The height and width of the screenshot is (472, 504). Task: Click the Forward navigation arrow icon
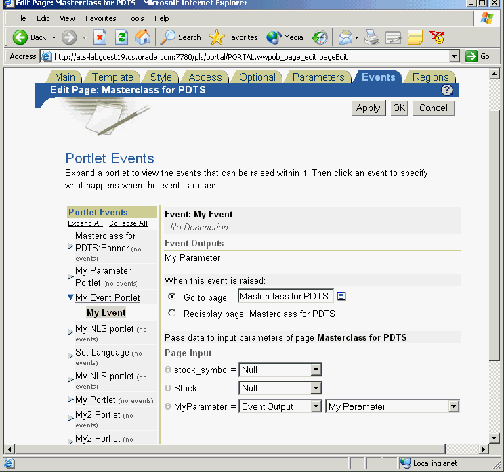[69, 38]
